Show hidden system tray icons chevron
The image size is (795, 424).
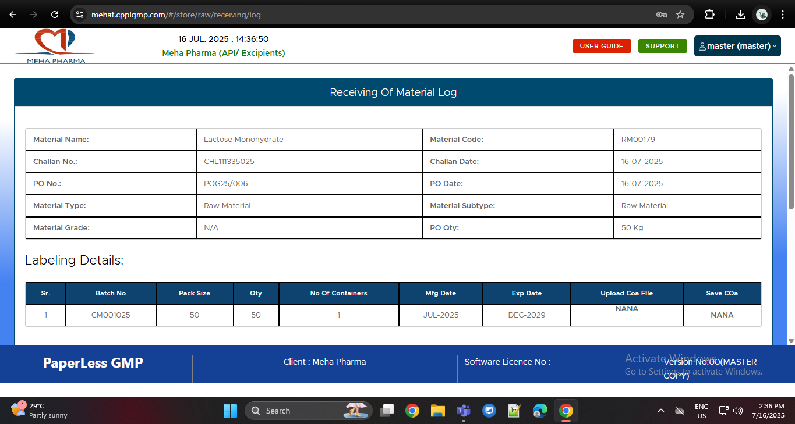click(x=660, y=411)
